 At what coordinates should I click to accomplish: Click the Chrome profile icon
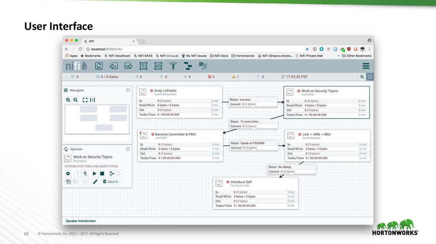tap(369, 40)
